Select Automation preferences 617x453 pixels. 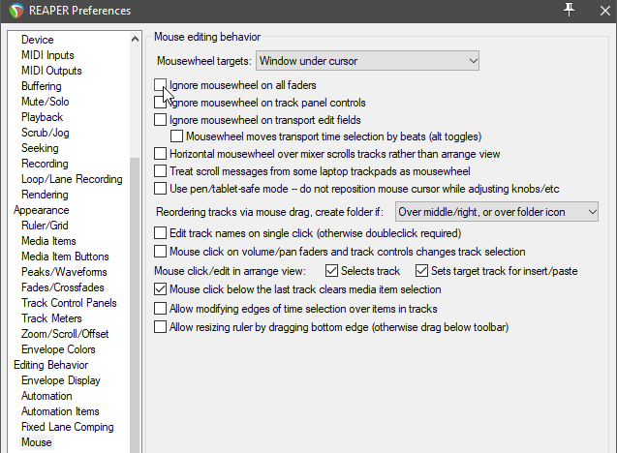(x=46, y=396)
